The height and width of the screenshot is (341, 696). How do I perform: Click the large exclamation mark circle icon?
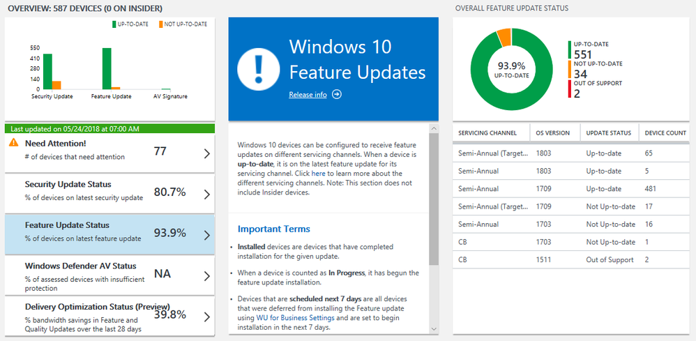pos(259,69)
